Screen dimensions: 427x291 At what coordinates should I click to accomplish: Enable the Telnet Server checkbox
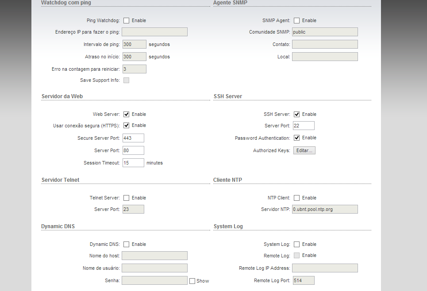tap(126, 198)
